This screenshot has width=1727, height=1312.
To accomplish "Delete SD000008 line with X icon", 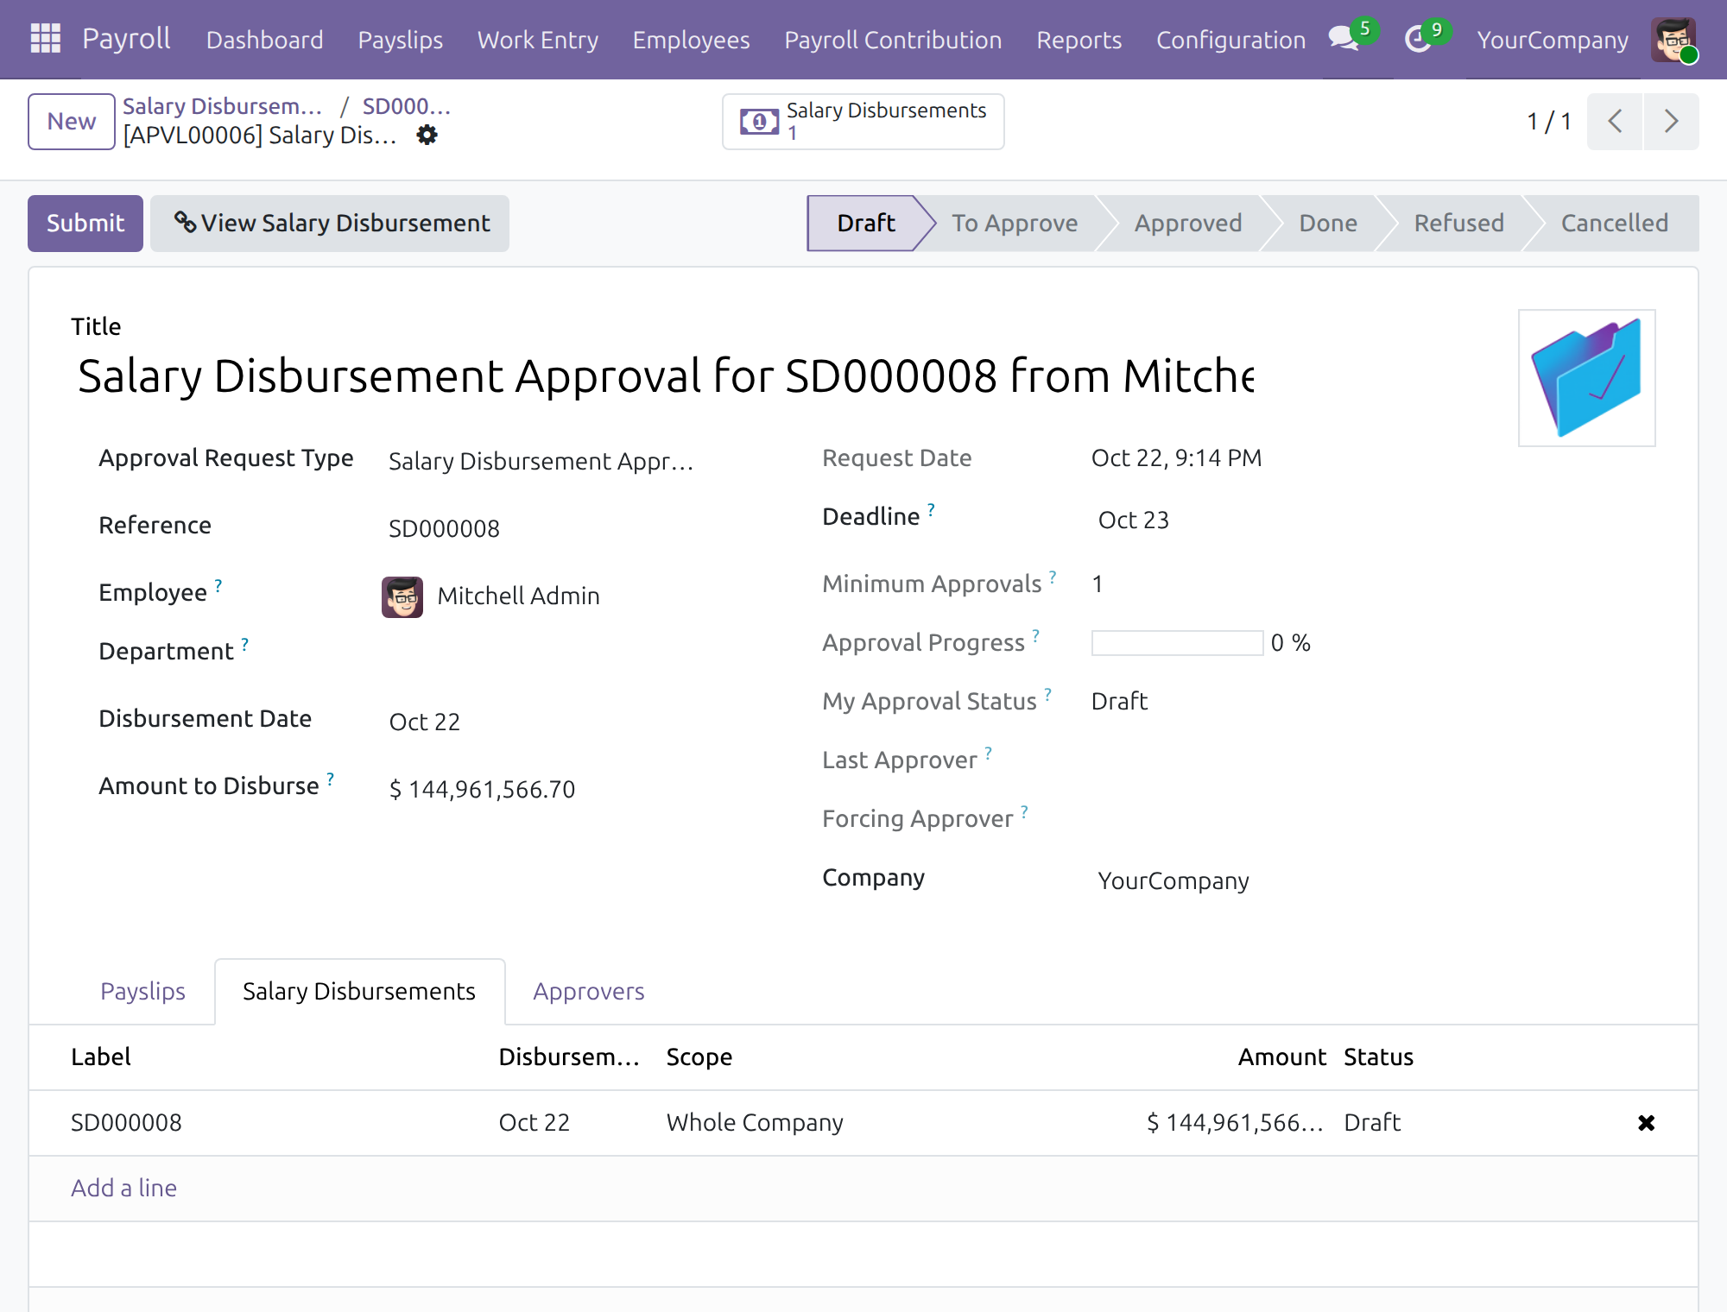I will tap(1646, 1123).
